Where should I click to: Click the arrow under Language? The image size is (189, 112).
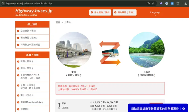tap(155, 15)
